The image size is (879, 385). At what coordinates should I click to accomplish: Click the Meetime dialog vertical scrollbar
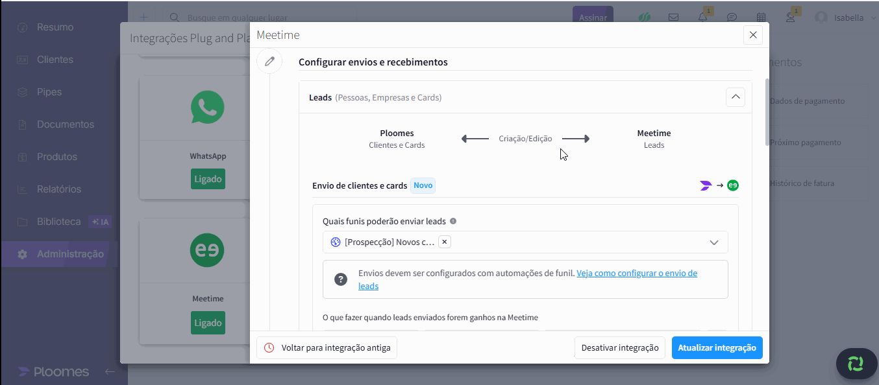(x=767, y=113)
